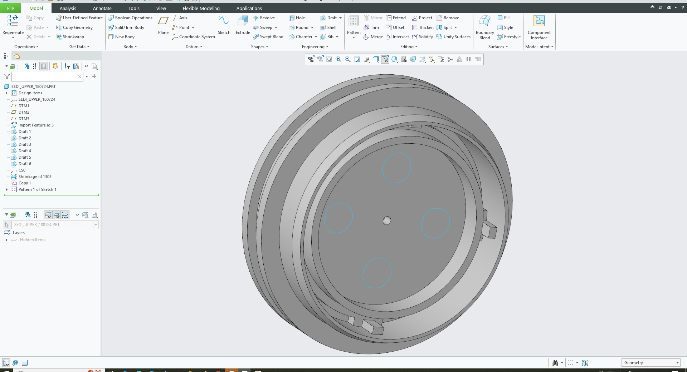Screen dimensions: 687x372
Task: Click the Revolve shape tool
Action: pos(264,18)
